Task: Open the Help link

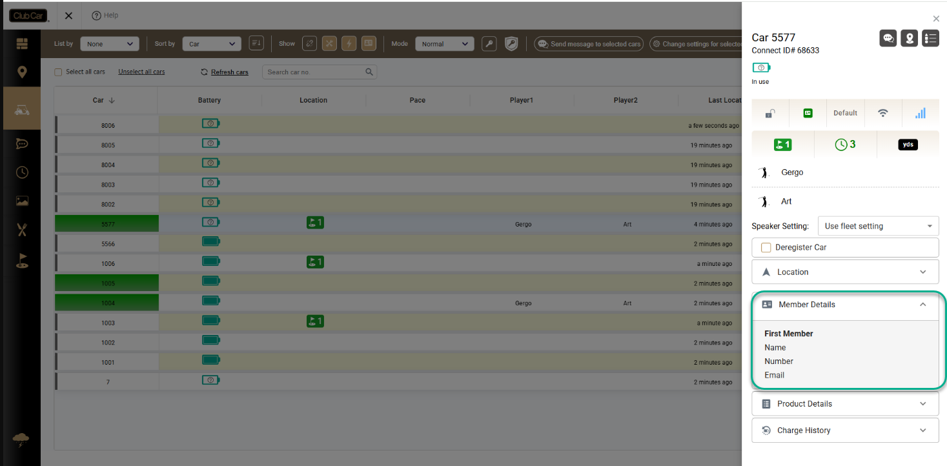Action: 105,15
